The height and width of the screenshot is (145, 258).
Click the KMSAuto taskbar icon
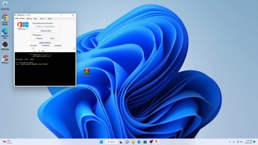click(157, 141)
